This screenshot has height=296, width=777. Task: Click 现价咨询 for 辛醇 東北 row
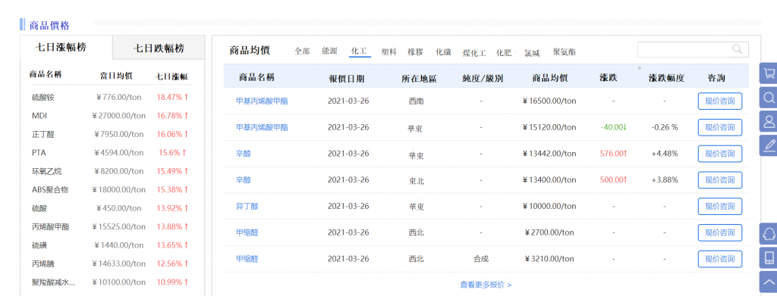pos(720,180)
